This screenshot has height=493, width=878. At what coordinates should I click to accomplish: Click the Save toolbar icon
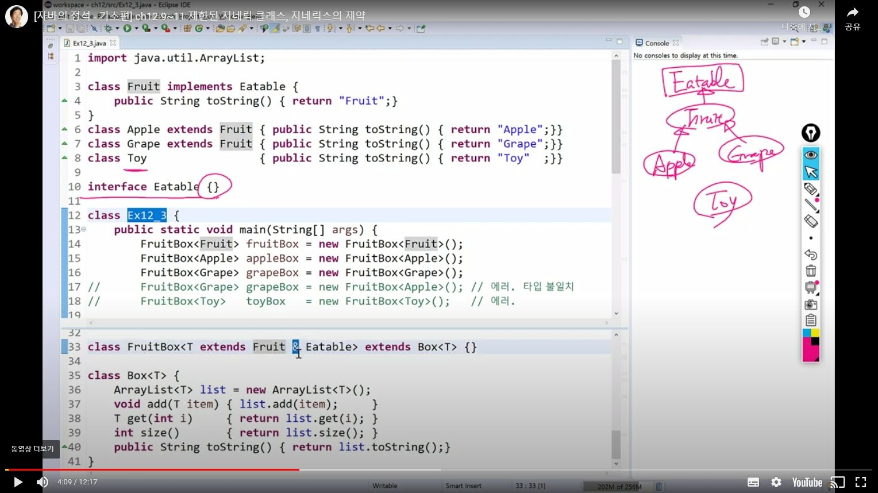(x=70, y=28)
